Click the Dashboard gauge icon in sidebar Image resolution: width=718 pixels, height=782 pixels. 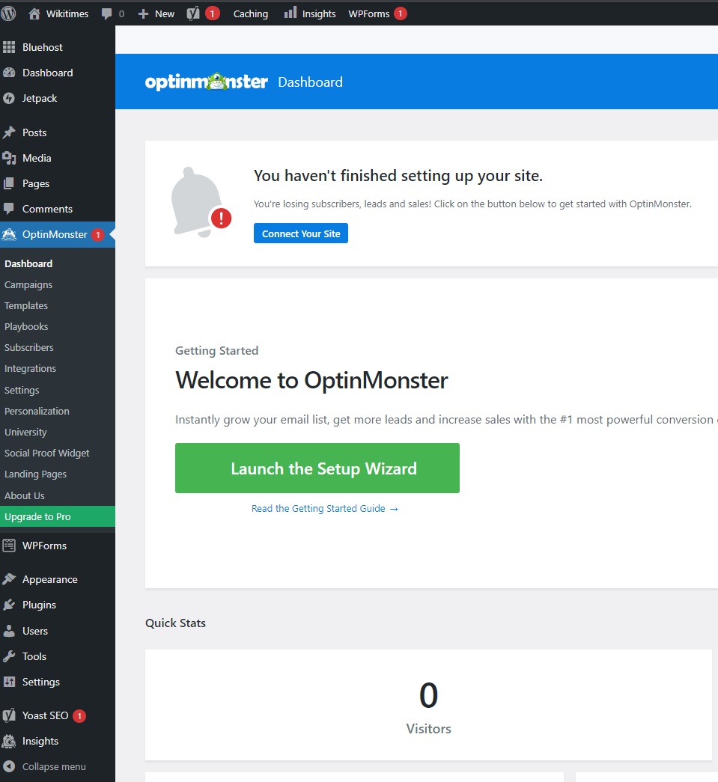coord(9,73)
